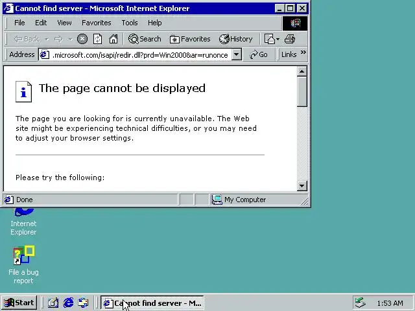The image size is (415, 311).
Task: Click the 1:53 AM clock
Action: coord(390,303)
